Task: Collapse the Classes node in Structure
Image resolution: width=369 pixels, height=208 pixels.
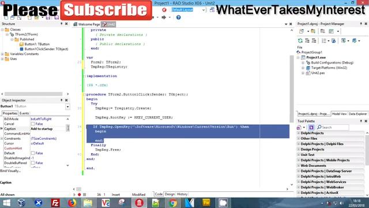Action: pos(2,29)
